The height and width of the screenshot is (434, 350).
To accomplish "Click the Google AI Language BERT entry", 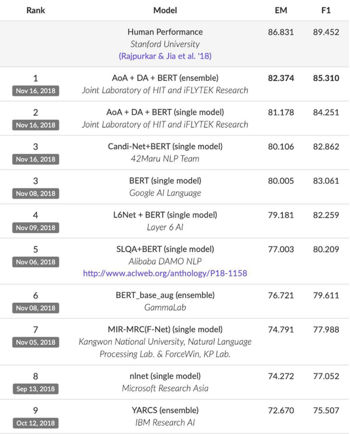I will (165, 181).
